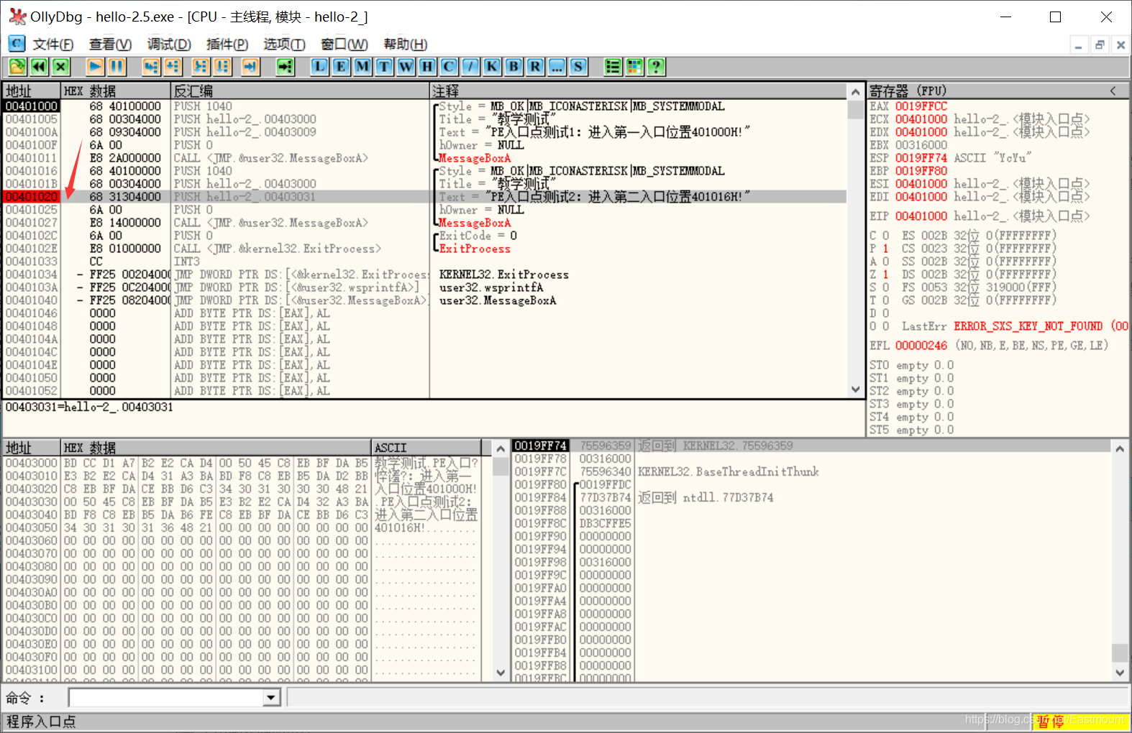Click the dump pane 地址 column header
Viewport: 1132px width, 733px height.
(32, 448)
